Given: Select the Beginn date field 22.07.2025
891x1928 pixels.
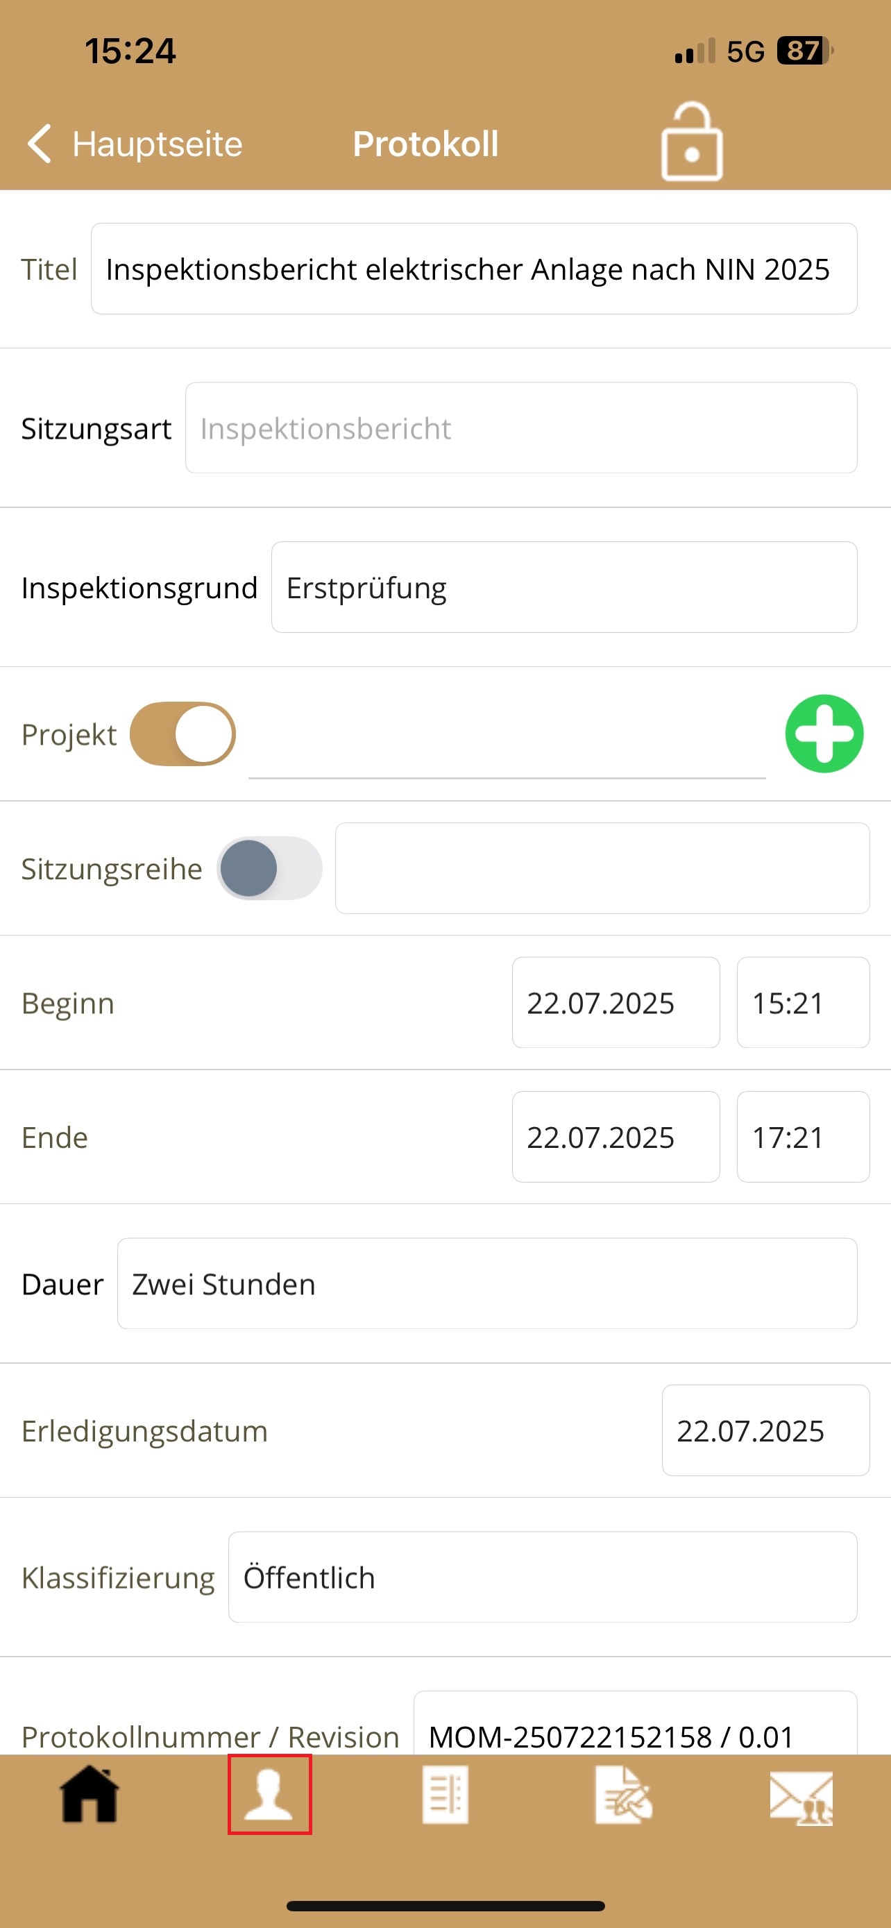Looking at the screenshot, I should coord(615,1003).
